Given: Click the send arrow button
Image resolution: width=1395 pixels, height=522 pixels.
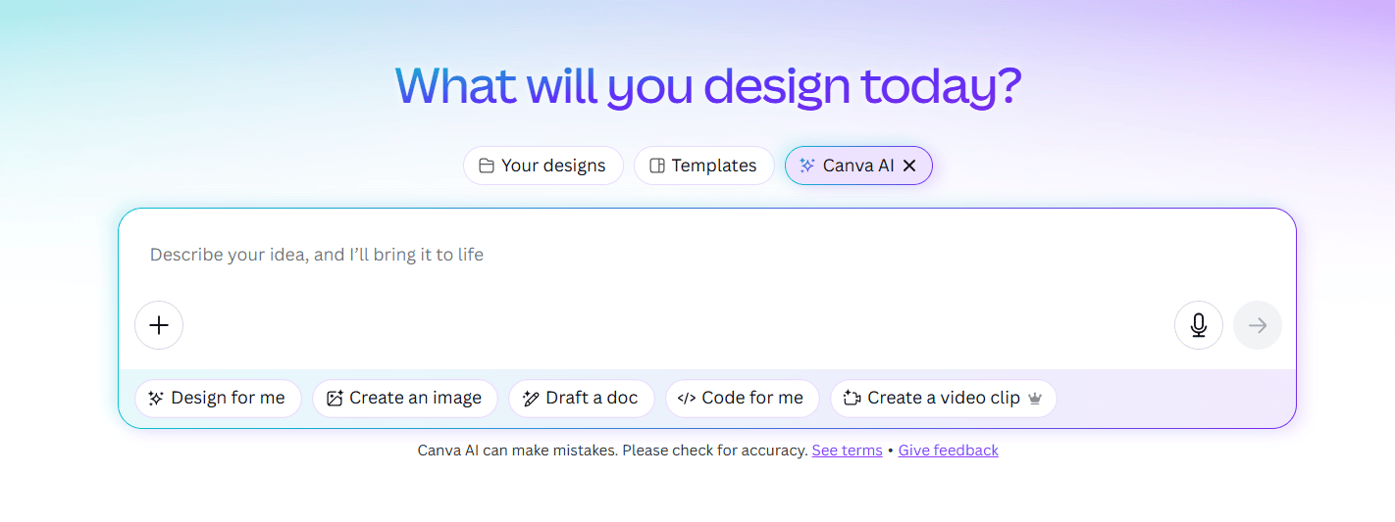Looking at the screenshot, I should [x=1258, y=325].
